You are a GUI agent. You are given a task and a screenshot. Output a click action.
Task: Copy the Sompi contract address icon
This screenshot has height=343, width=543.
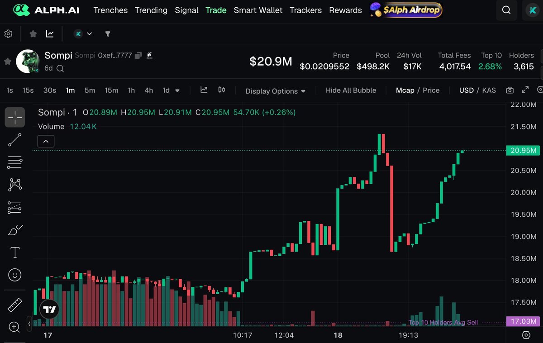tap(138, 55)
